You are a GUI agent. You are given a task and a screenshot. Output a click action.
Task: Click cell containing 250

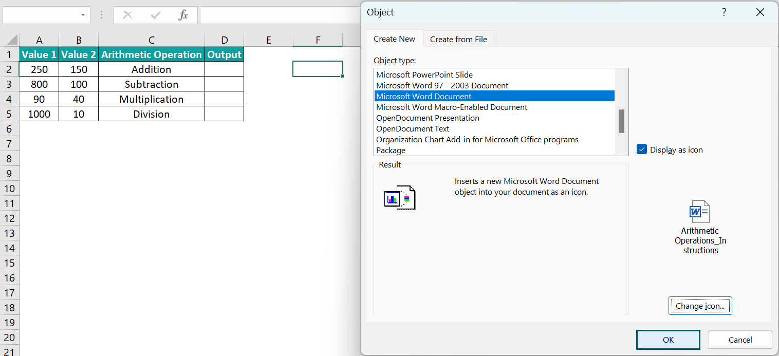pos(39,69)
